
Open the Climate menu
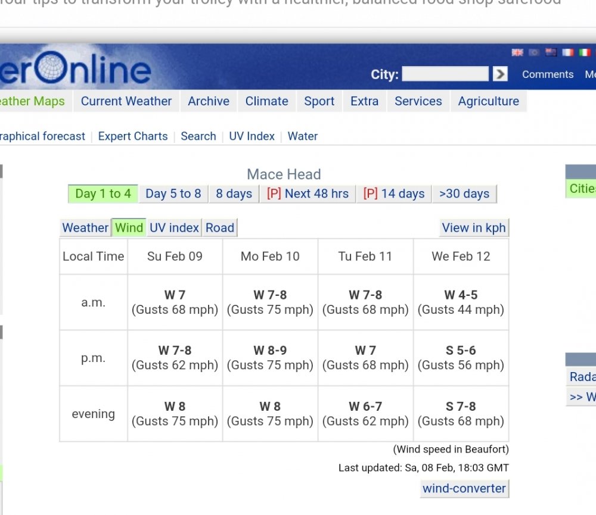click(266, 101)
